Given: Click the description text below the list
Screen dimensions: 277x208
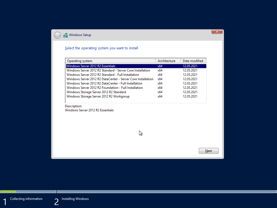Looking at the screenshot, I should (89, 110).
